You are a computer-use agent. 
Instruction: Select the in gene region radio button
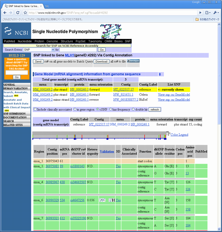pyautogui.click(x=75, y=109)
